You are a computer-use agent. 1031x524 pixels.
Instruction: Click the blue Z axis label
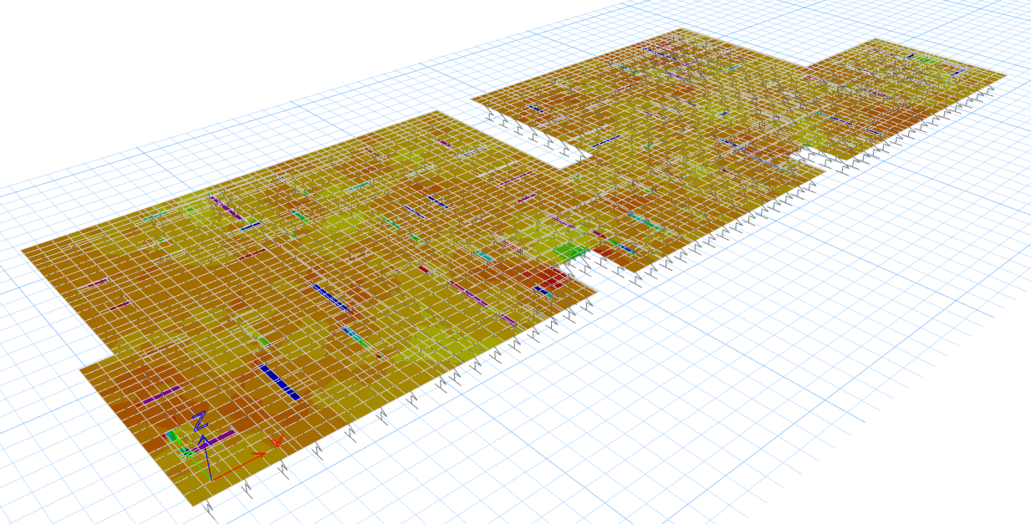click(200, 421)
